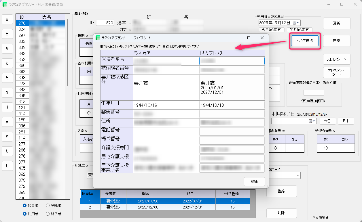Screen dimensions: 362x222
Task: Close the フェイスシート dialog
Action: [x=262, y=38]
